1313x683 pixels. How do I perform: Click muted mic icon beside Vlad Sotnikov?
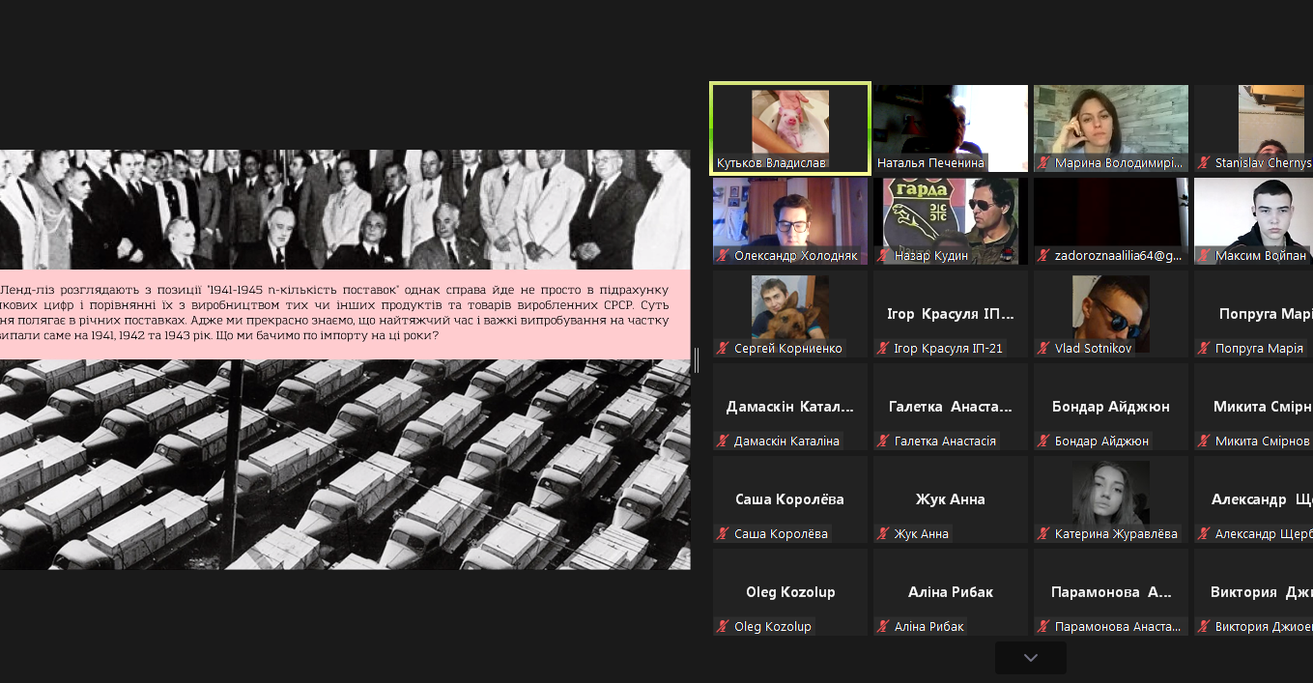[1043, 349]
